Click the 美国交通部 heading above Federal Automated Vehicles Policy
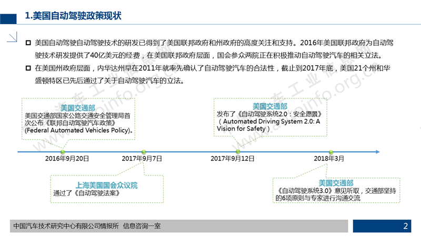The width and height of the screenshot is (421, 237). [x=78, y=108]
